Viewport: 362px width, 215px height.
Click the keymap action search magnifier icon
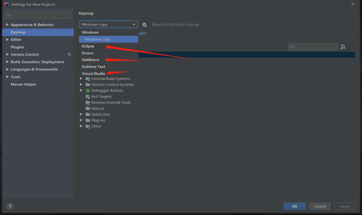pyautogui.click(x=293, y=47)
